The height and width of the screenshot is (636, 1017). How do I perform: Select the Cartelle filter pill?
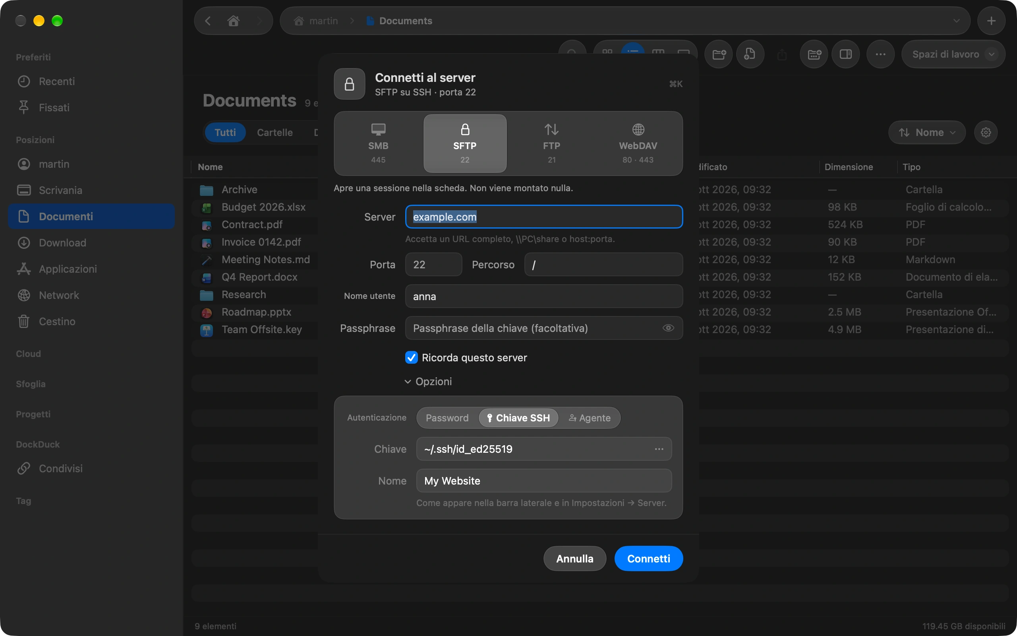click(275, 132)
